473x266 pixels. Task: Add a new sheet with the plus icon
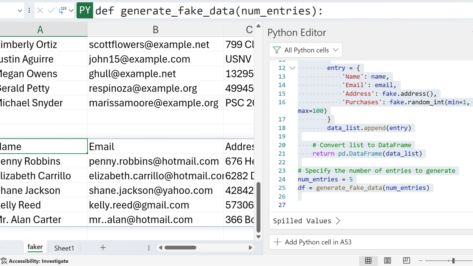point(103,248)
